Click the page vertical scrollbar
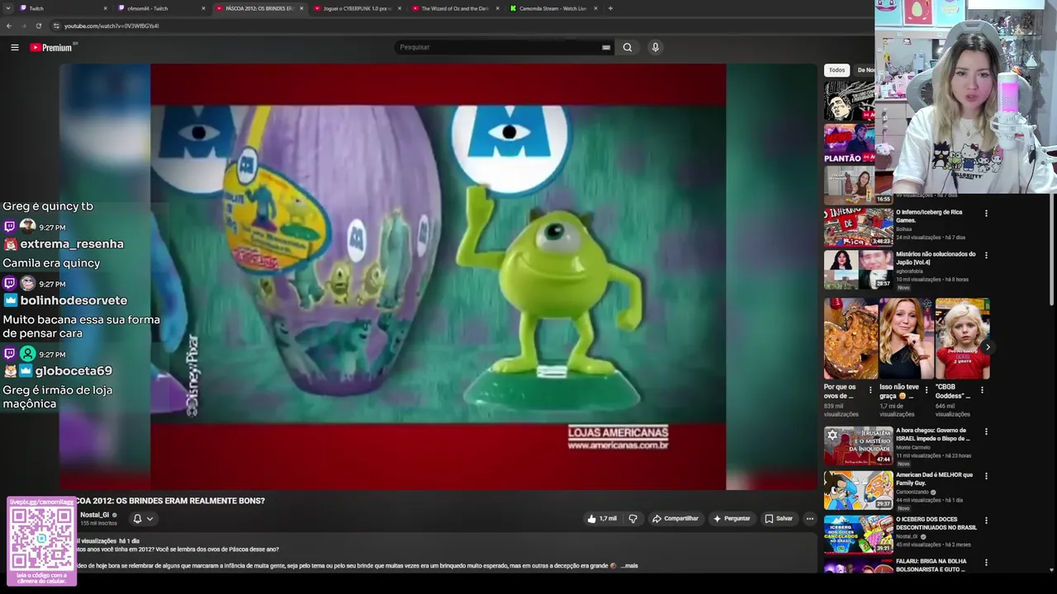Screen dimensions: 1057x594 [x=1051, y=247]
